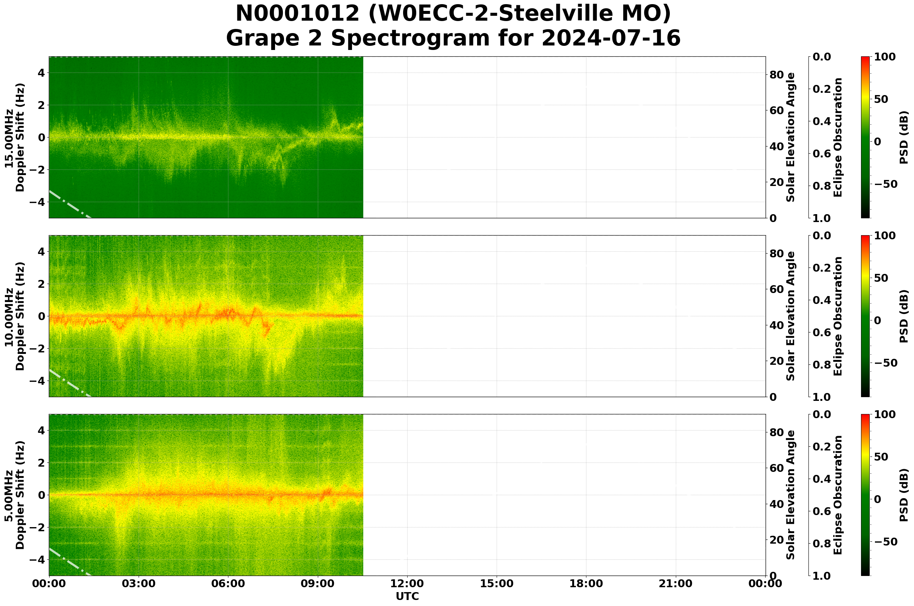
Task: Click obscuration tick 0.6 in 10.00MHz panel
Action: (821, 332)
